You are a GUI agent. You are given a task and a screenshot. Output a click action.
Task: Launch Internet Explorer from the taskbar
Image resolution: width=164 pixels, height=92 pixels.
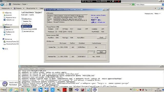coord(10,90)
